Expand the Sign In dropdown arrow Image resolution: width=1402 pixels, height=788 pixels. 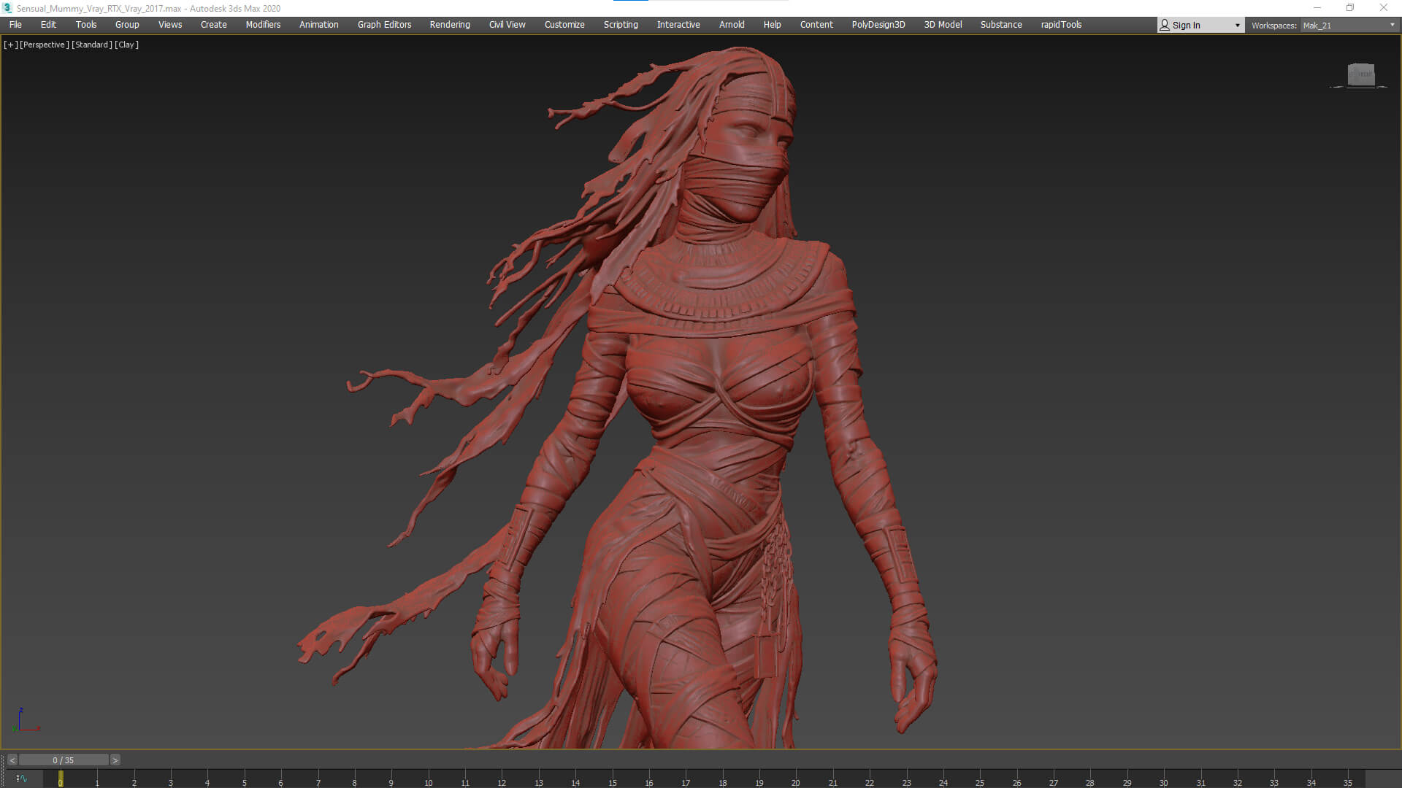pyautogui.click(x=1237, y=26)
